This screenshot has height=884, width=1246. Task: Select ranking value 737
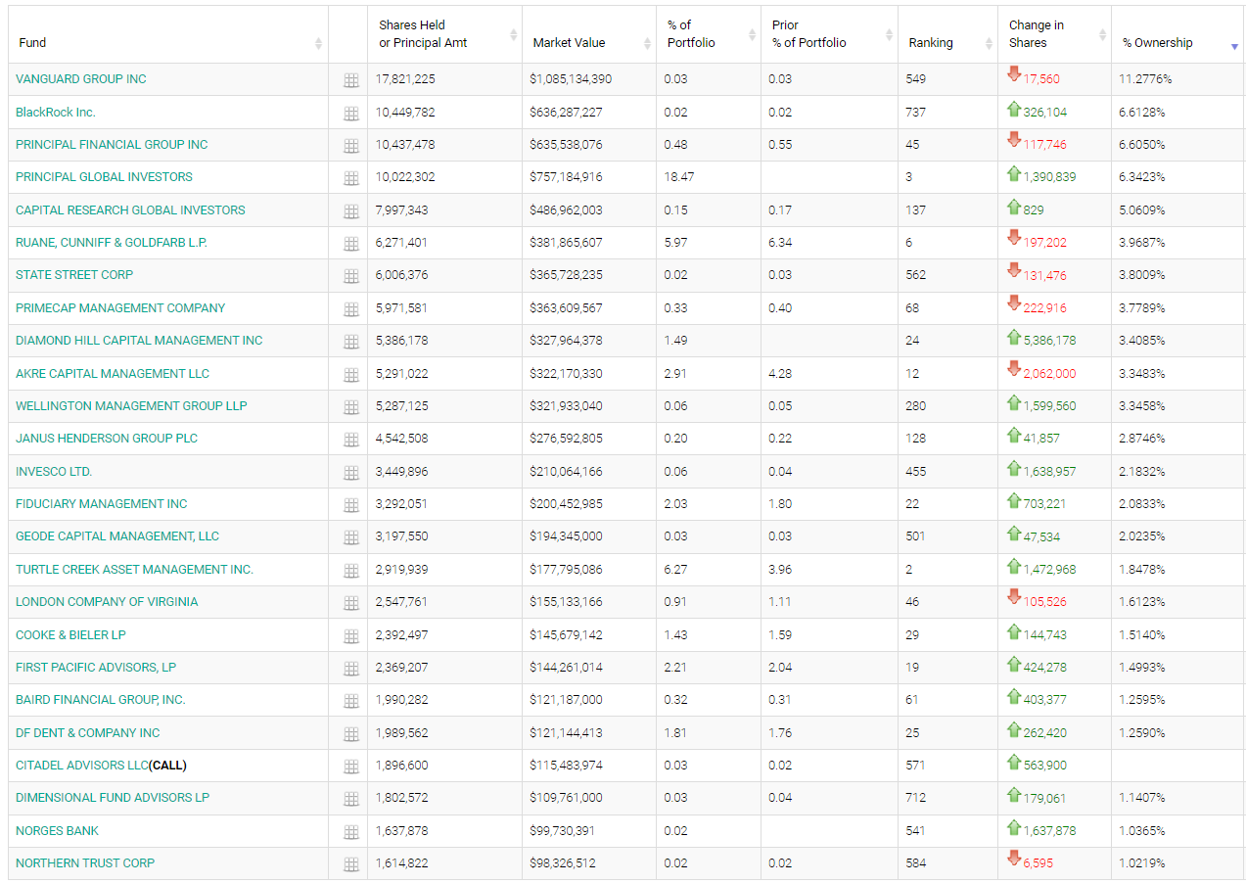(915, 113)
